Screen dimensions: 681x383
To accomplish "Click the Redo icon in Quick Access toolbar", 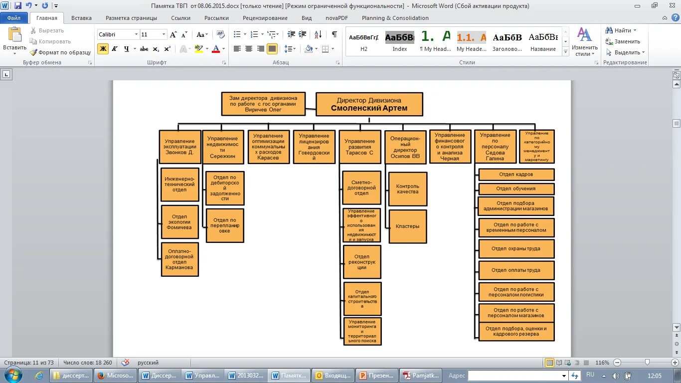I will pos(45,6).
